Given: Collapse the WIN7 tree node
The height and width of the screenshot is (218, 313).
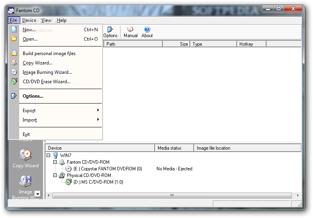Looking at the screenshot, I should (48, 155).
